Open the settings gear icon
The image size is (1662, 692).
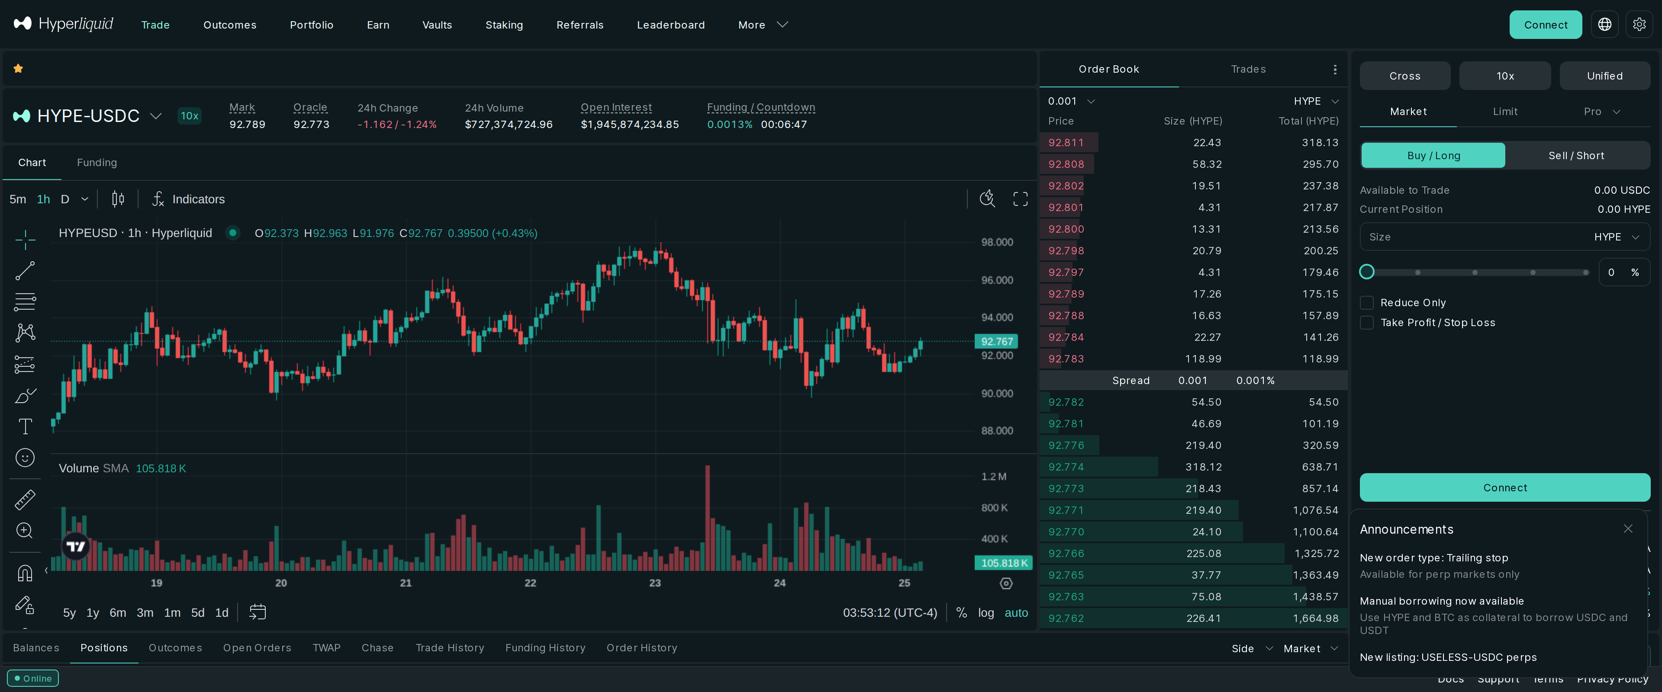tap(1639, 25)
